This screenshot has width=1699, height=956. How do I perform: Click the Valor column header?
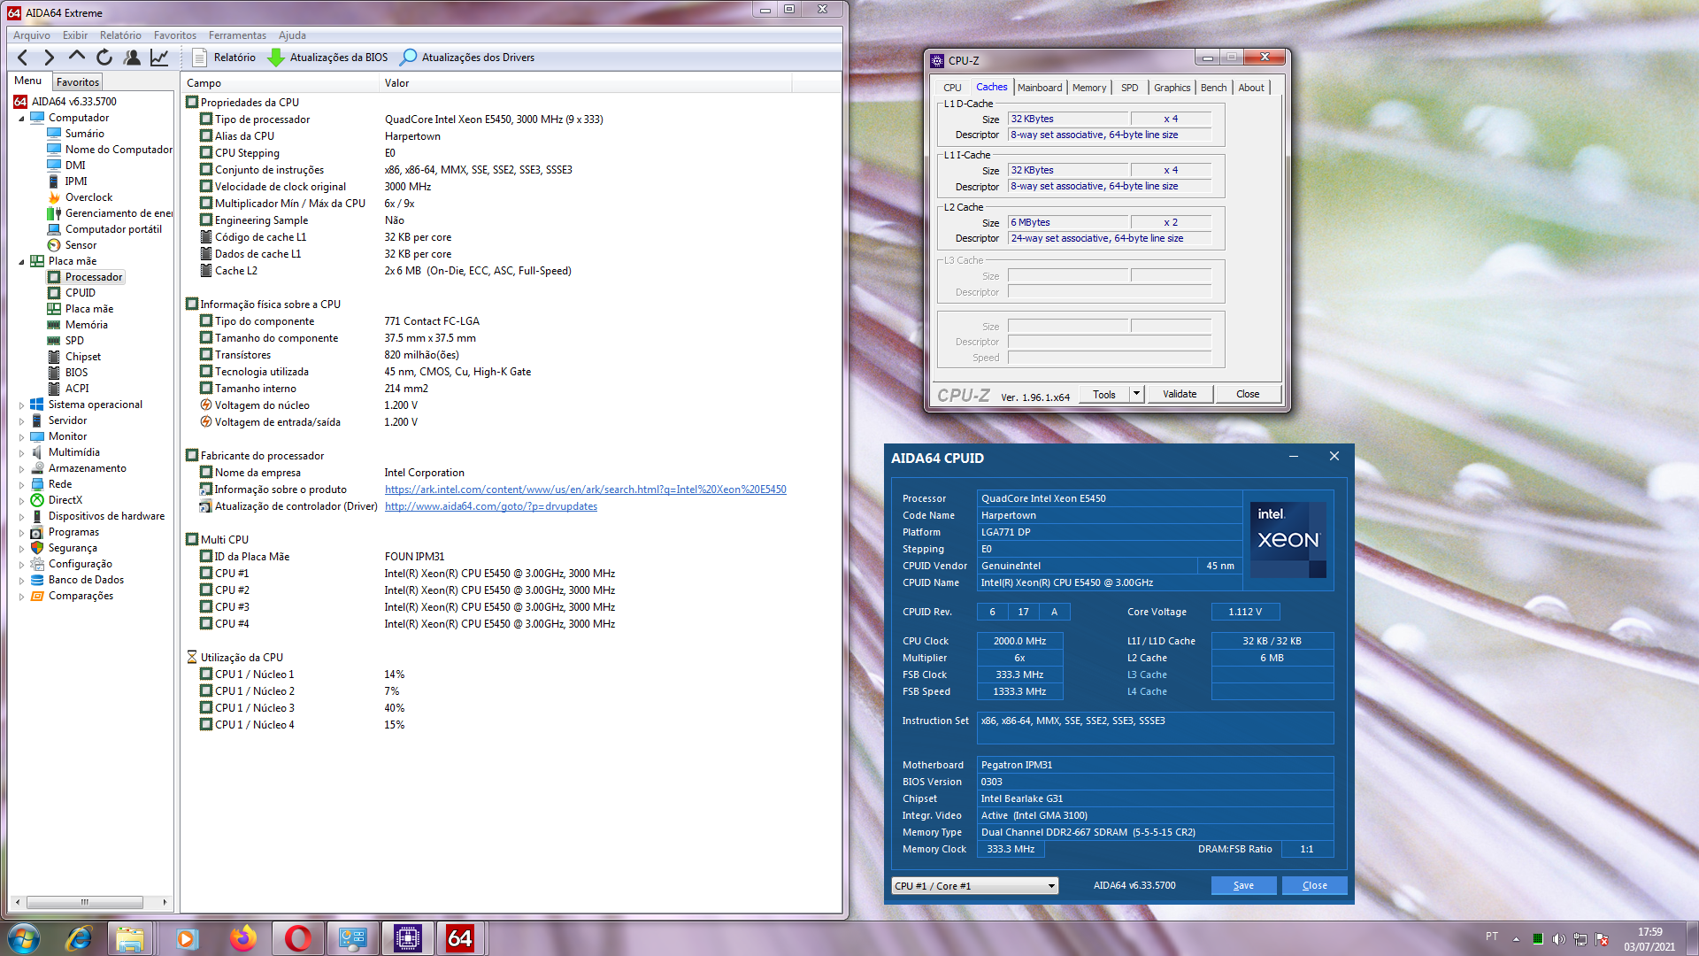[x=585, y=83]
